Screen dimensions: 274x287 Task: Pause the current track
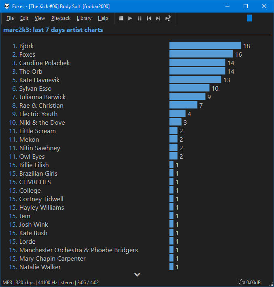coord(140,18)
